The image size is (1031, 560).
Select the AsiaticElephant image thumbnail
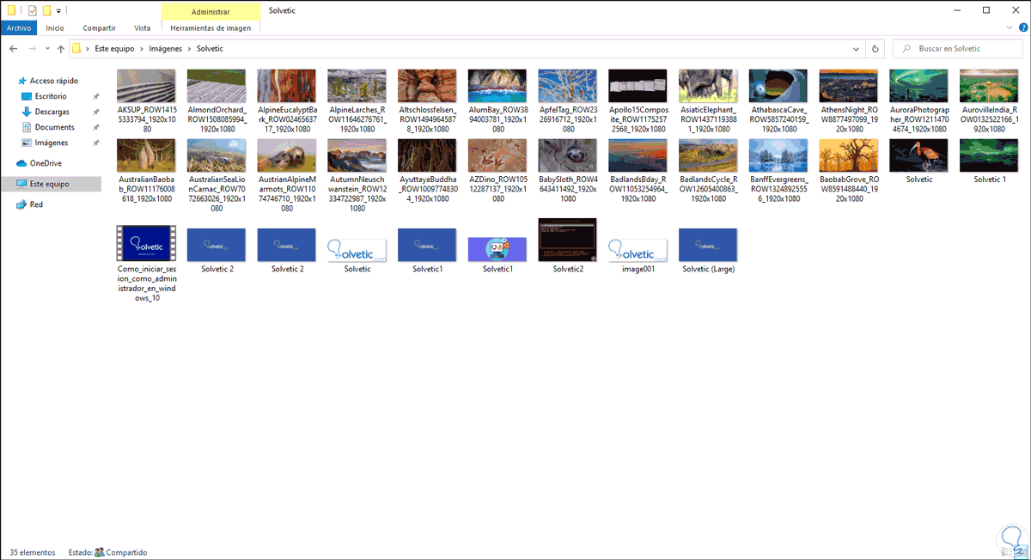coord(708,86)
